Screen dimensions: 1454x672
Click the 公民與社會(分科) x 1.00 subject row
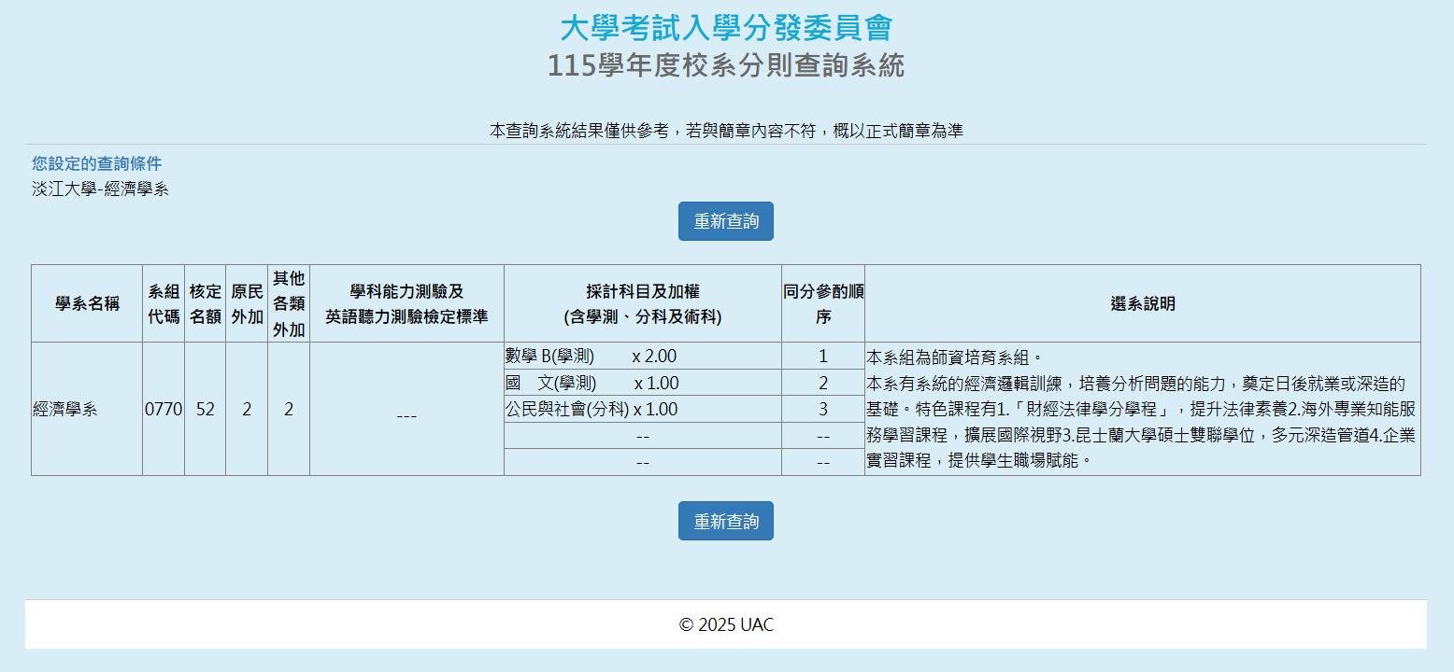[591, 409]
